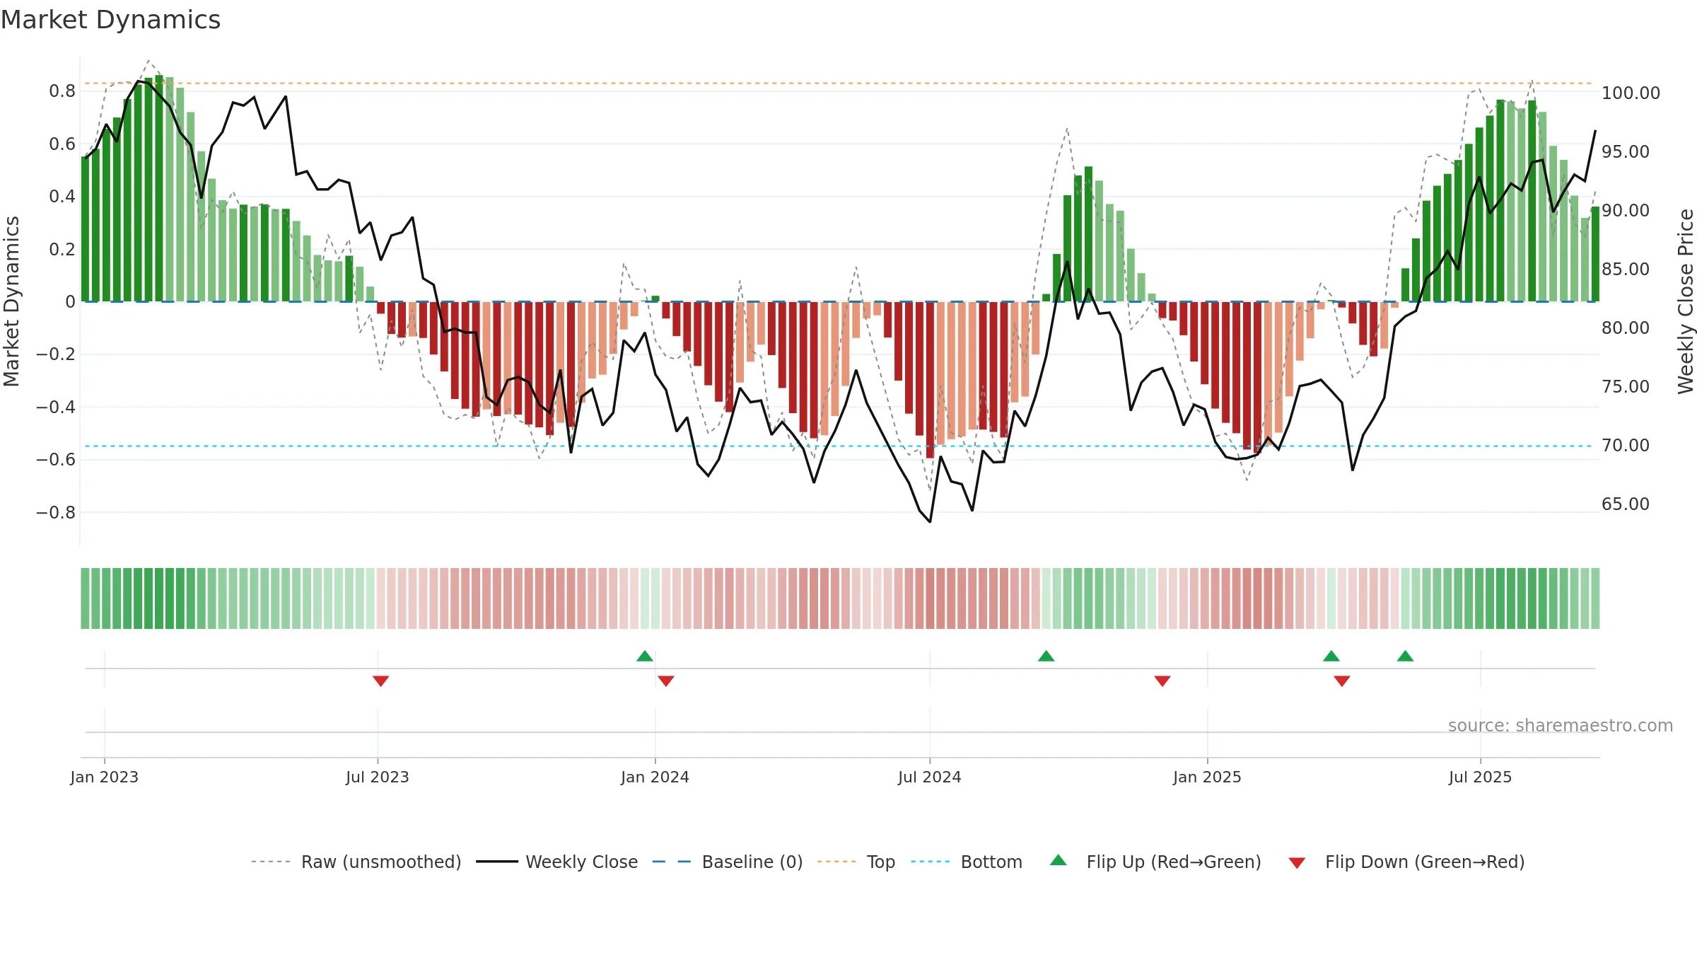Click the Jul 2023 x-axis label
This screenshot has width=1697, height=955.
tap(378, 777)
